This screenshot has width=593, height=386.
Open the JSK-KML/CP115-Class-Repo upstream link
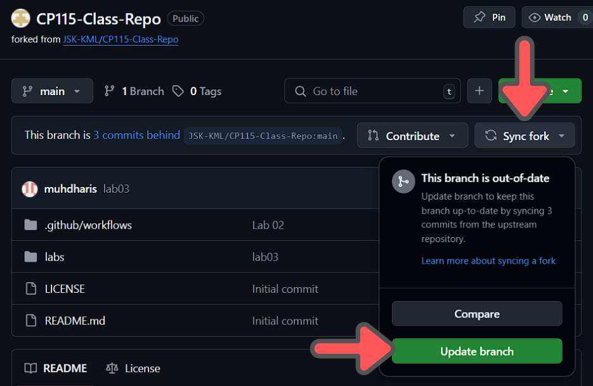coord(121,39)
